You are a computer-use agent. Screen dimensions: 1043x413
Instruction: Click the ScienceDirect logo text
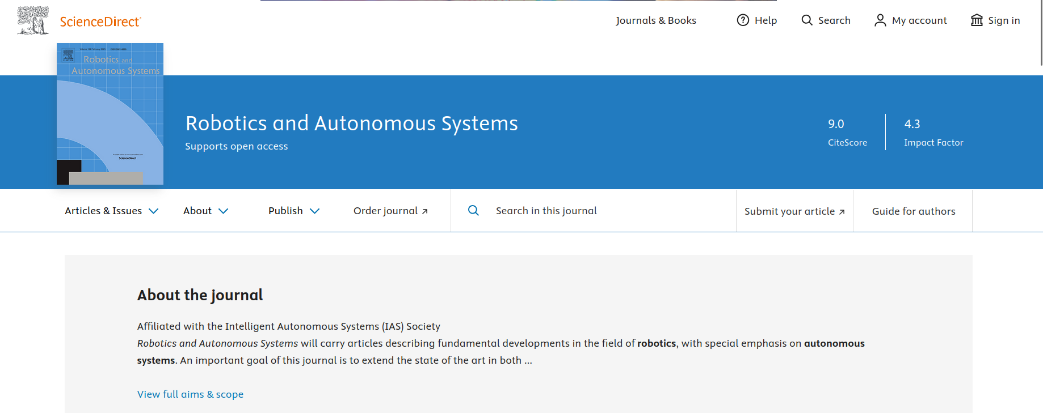[100, 22]
